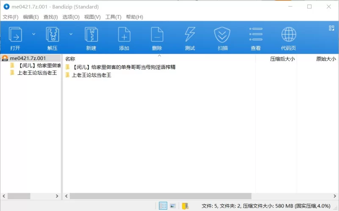Sort the list by the 名称 column header
Screen dimensions: 339x211
point(70,59)
